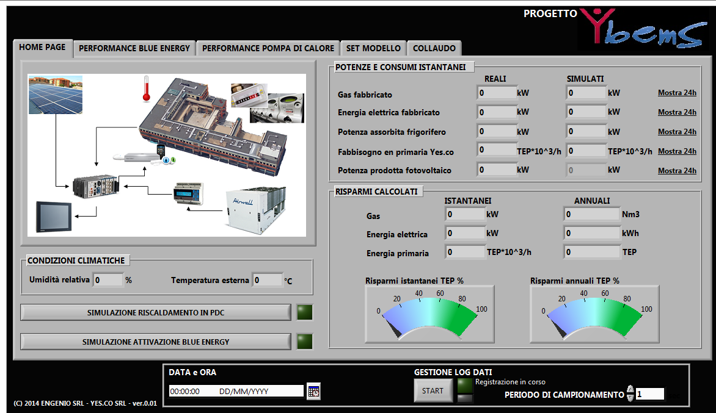Click the solar panel photo in diagram
The image size is (716, 413).
click(56, 95)
